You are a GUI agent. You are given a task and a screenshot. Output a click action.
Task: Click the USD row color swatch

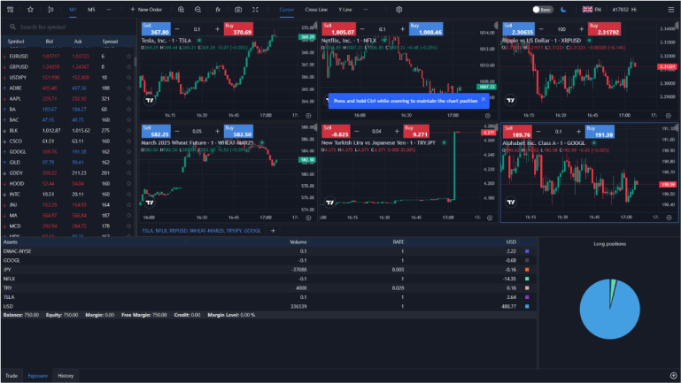(x=527, y=306)
